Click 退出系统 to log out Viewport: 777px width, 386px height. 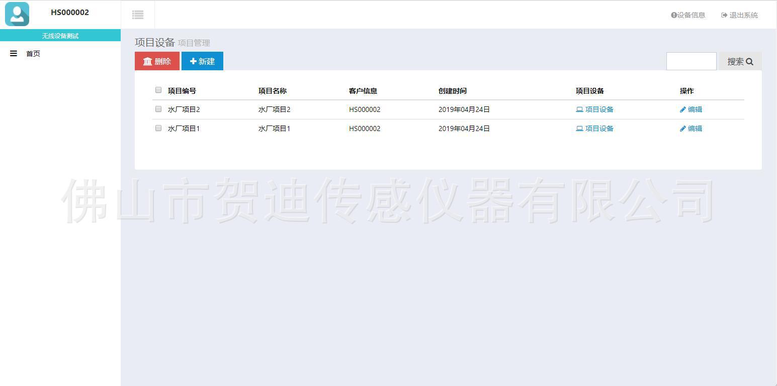pos(739,15)
